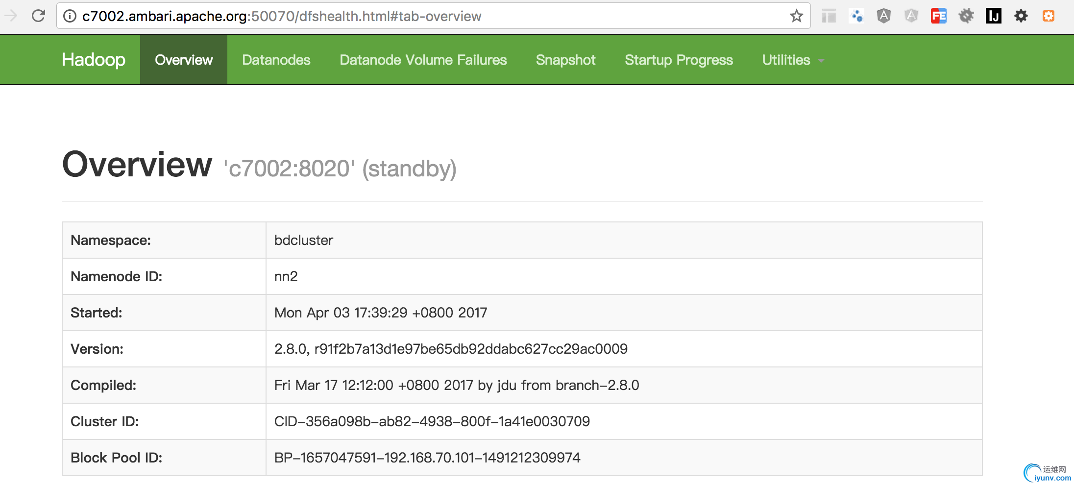Select the BP-1657047591 block pool value
This screenshot has width=1074, height=486.
(427, 458)
